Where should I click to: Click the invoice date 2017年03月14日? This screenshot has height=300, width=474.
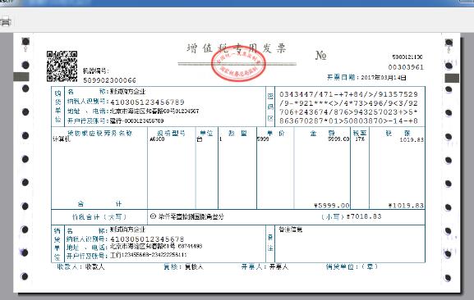click(384, 77)
